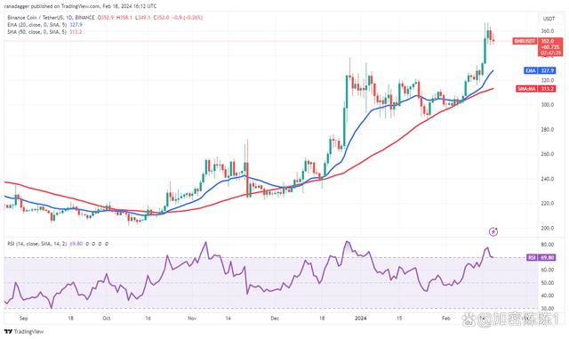The image size is (569, 339).
Task: Click the 360.0 price axis value
Action: click(548, 31)
